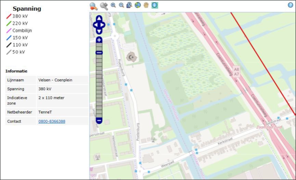Click the A8 A7 highway shield label
The height and width of the screenshot is (180, 296).
click(236, 71)
